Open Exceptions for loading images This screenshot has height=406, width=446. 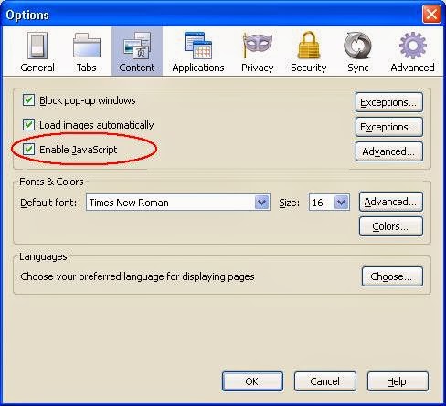pyautogui.click(x=389, y=127)
